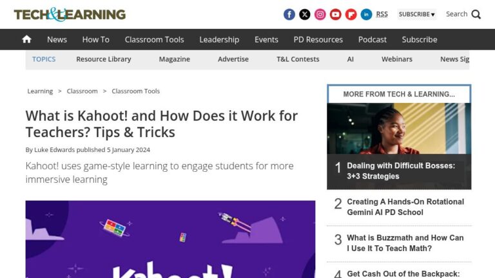Open the Tech & Learning Facebook page icon
495x278 pixels.
coord(289,15)
